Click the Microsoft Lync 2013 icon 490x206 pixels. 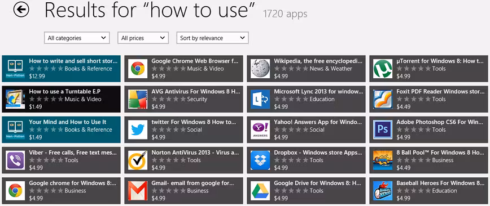coord(260,99)
